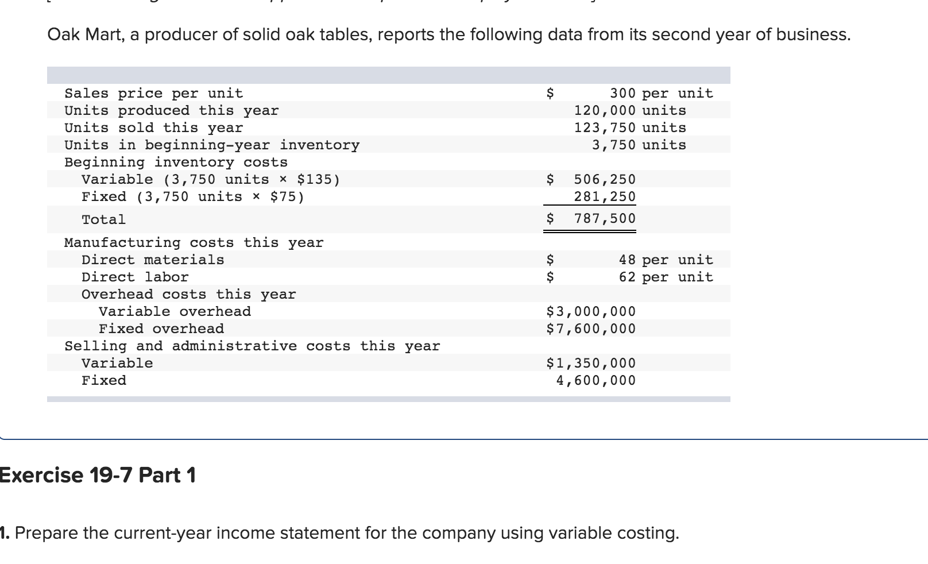This screenshot has height=564, width=928.
Task: Select the '48 per unit' value
Action: pyautogui.click(x=666, y=260)
